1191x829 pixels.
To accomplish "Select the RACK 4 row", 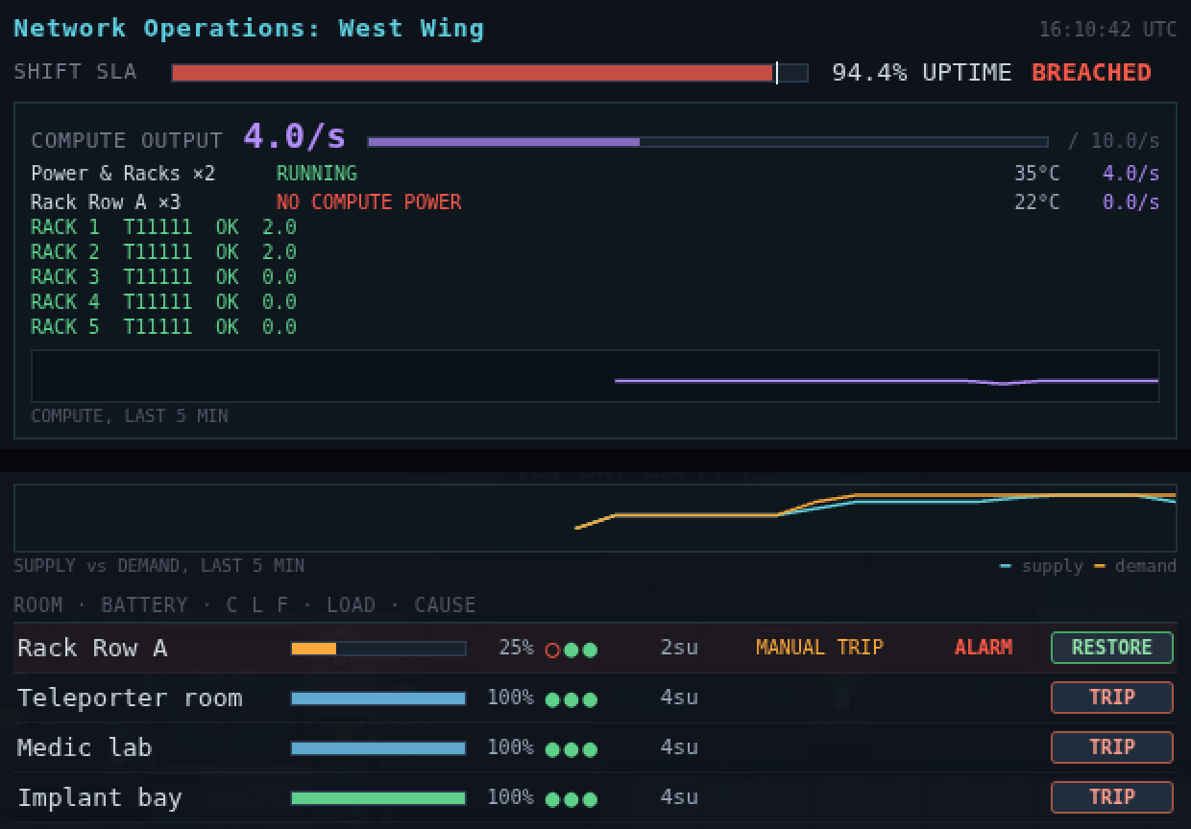I will coord(163,302).
